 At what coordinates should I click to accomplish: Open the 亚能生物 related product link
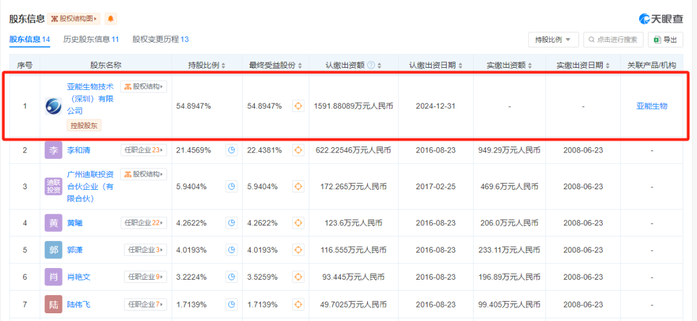coord(651,106)
